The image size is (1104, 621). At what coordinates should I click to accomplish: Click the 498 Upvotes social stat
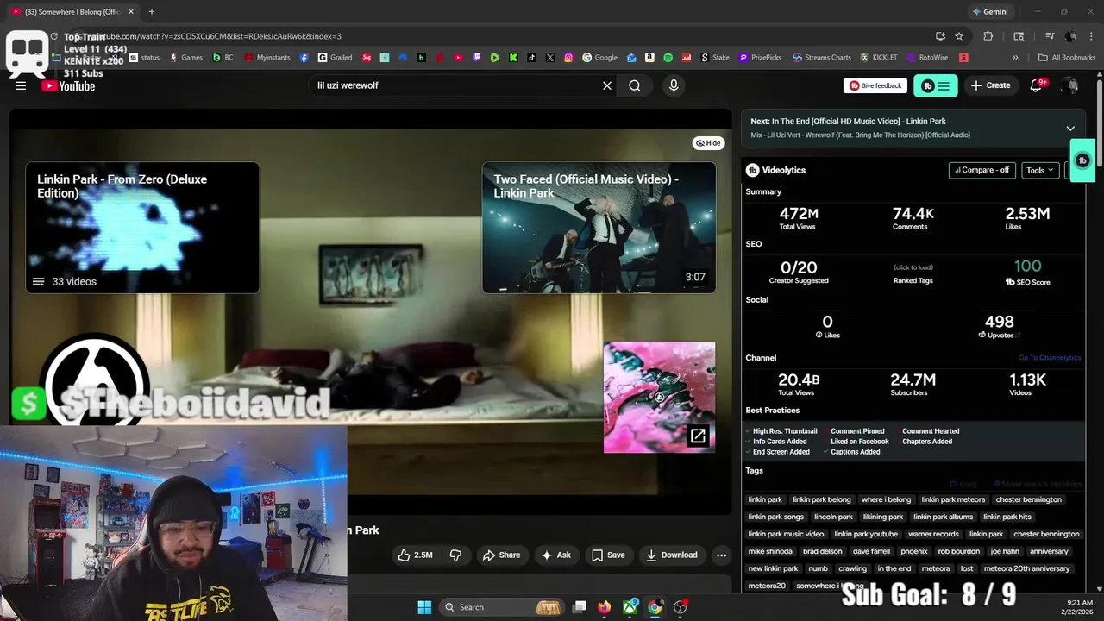pyautogui.click(x=999, y=326)
